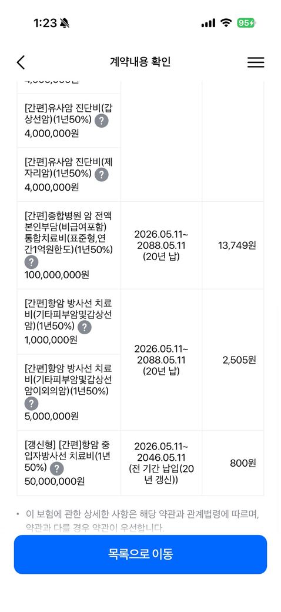Select the 2,505원 premium amount

[x=239, y=360]
